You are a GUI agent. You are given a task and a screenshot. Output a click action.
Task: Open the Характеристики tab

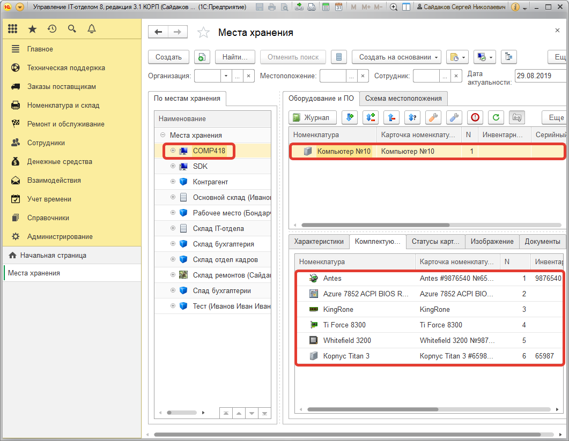(x=319, y=242)
